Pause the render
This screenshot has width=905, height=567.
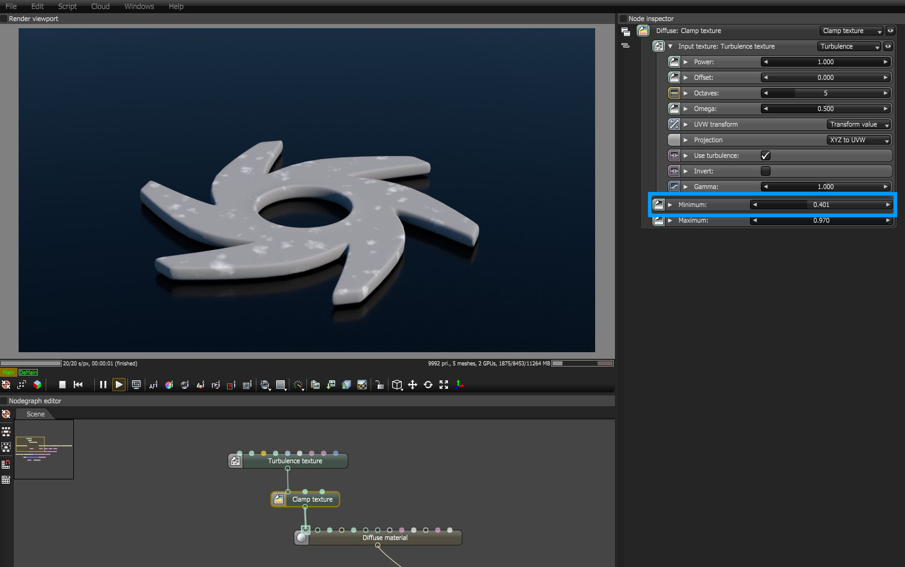coord(103,385)
